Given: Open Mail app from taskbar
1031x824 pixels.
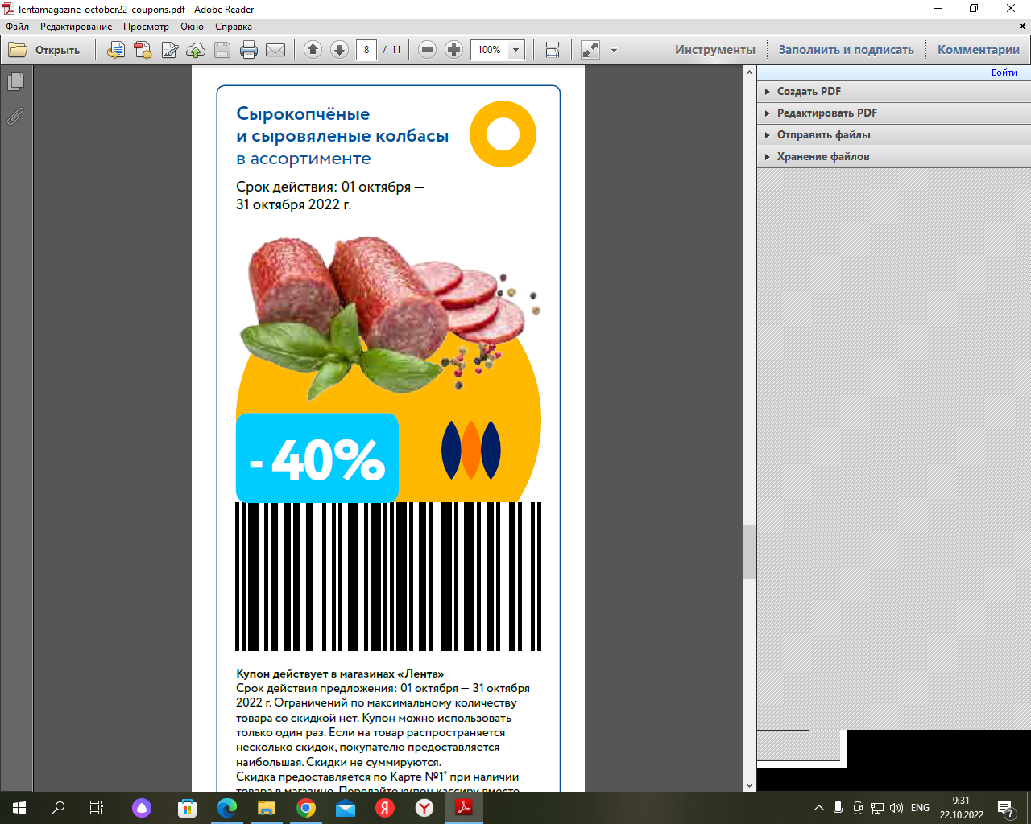Looking at the screenshot, I should 346,808.
